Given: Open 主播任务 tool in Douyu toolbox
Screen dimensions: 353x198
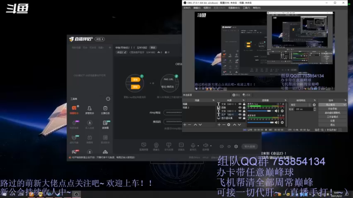Looking at the screenshot, I should coord(105,110).
